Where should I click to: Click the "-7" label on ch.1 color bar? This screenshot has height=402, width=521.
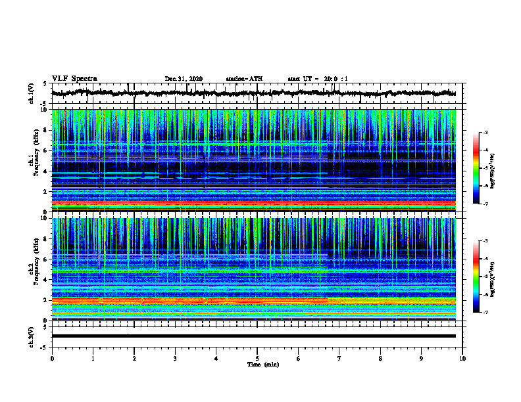pos(485,204)
